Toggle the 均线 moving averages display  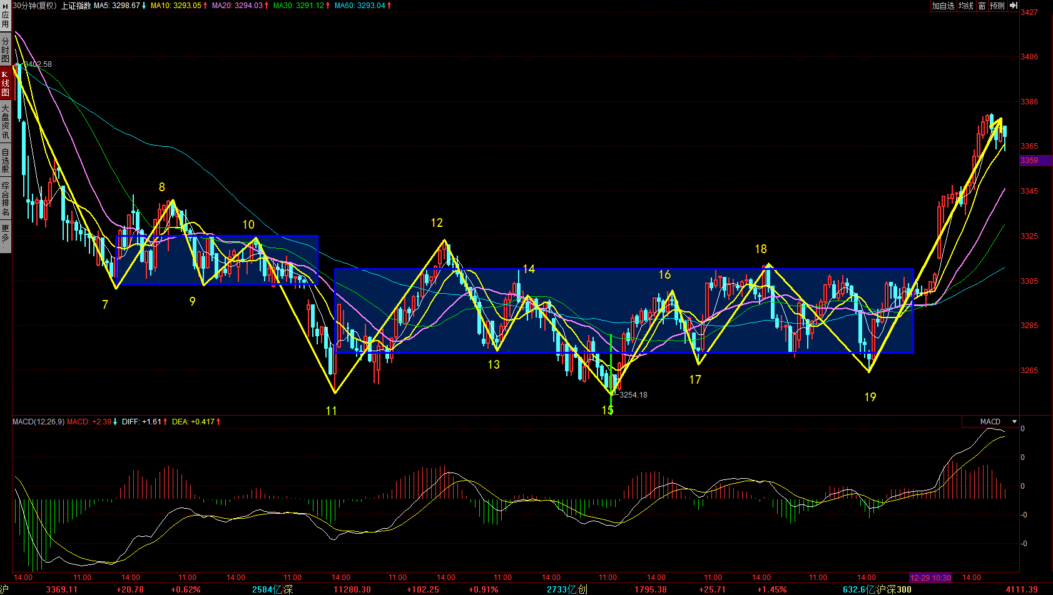(966, 6)
